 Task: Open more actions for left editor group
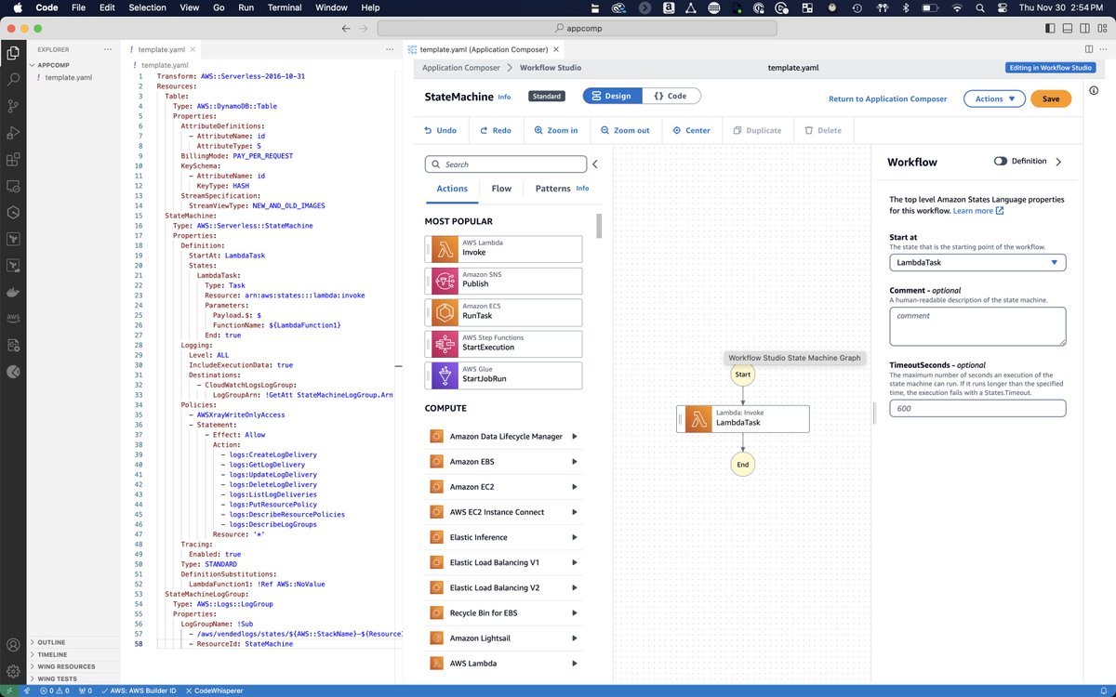[391, 49]
